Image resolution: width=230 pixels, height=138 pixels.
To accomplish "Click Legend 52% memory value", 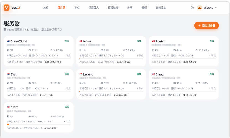I will 106,83.
